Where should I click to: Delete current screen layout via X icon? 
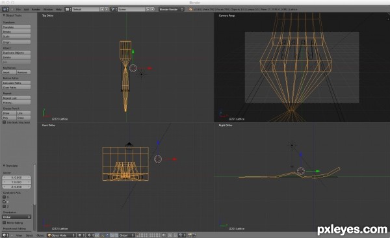tap(107, 9)
